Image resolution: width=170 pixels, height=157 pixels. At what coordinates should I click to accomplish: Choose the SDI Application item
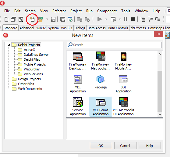(123, 84)
